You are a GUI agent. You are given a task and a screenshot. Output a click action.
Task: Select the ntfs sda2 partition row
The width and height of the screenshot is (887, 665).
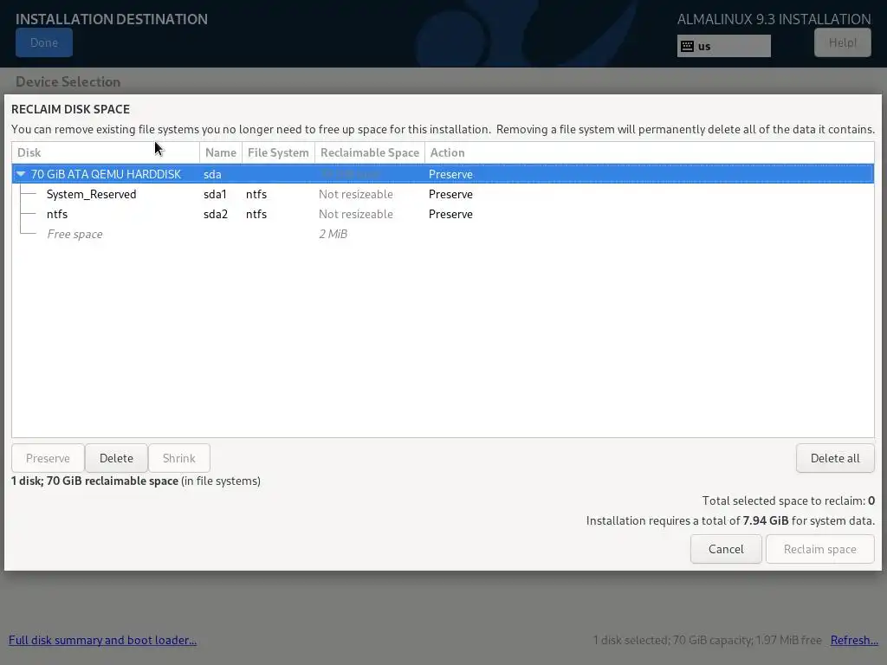point(443,215)
